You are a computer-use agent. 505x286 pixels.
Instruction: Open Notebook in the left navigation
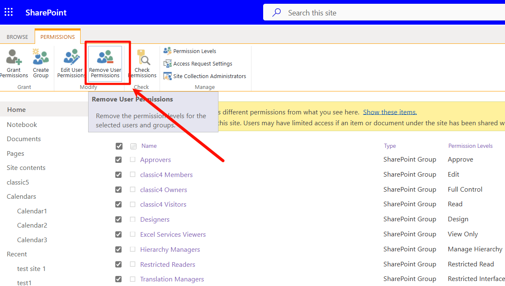coord(22,124)
